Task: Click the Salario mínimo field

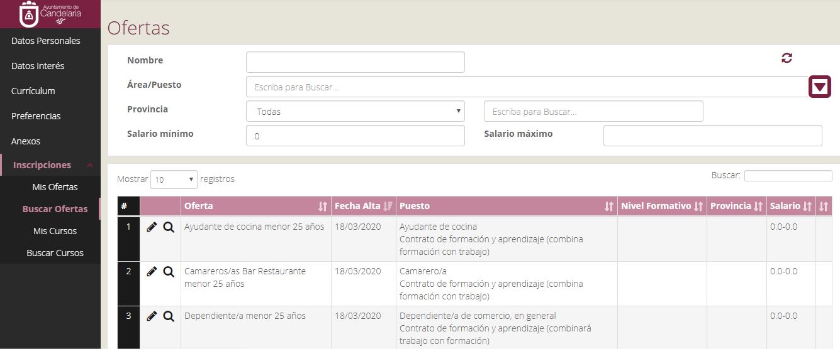Action: (356, 136)
